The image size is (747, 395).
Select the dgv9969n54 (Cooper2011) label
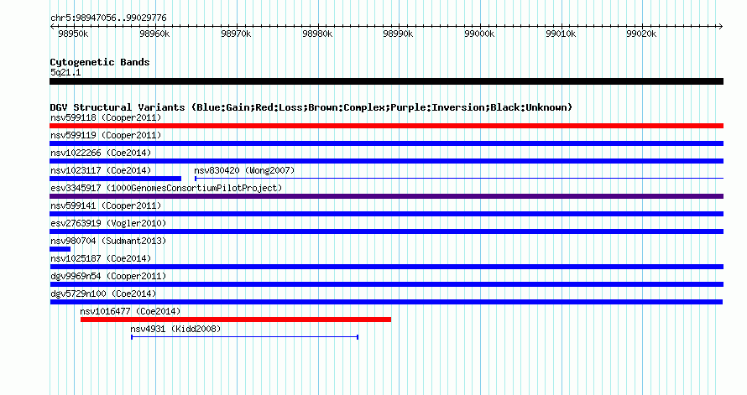[108, 276]
